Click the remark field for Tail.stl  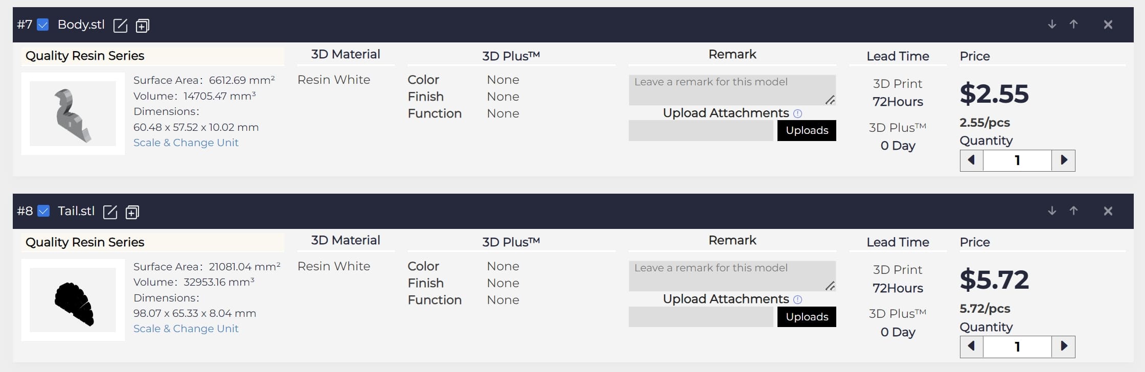point(731,276)
